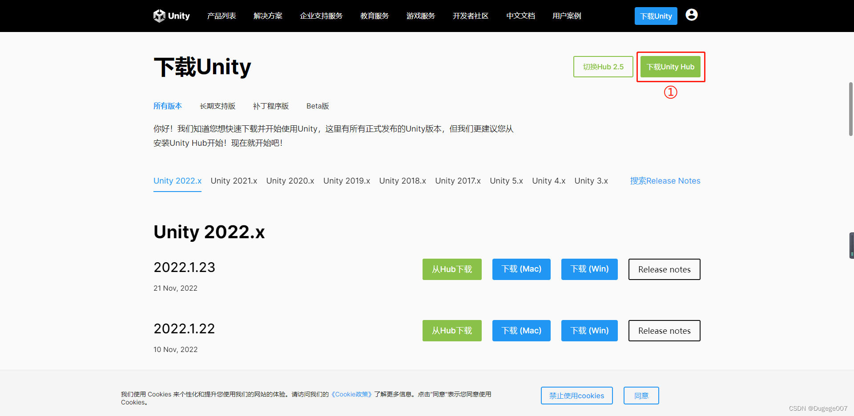This screenshot has width=854, height=416.
Task: Click the page vertical scrollbar thumb
Action: coord(851,109)
